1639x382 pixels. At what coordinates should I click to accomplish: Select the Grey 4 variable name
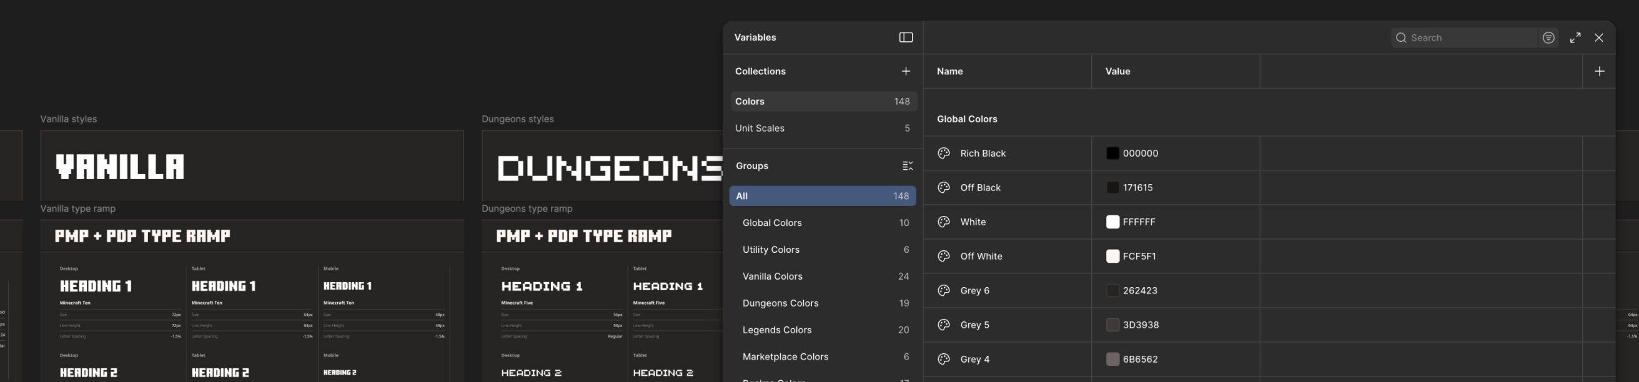click(975, 359)
